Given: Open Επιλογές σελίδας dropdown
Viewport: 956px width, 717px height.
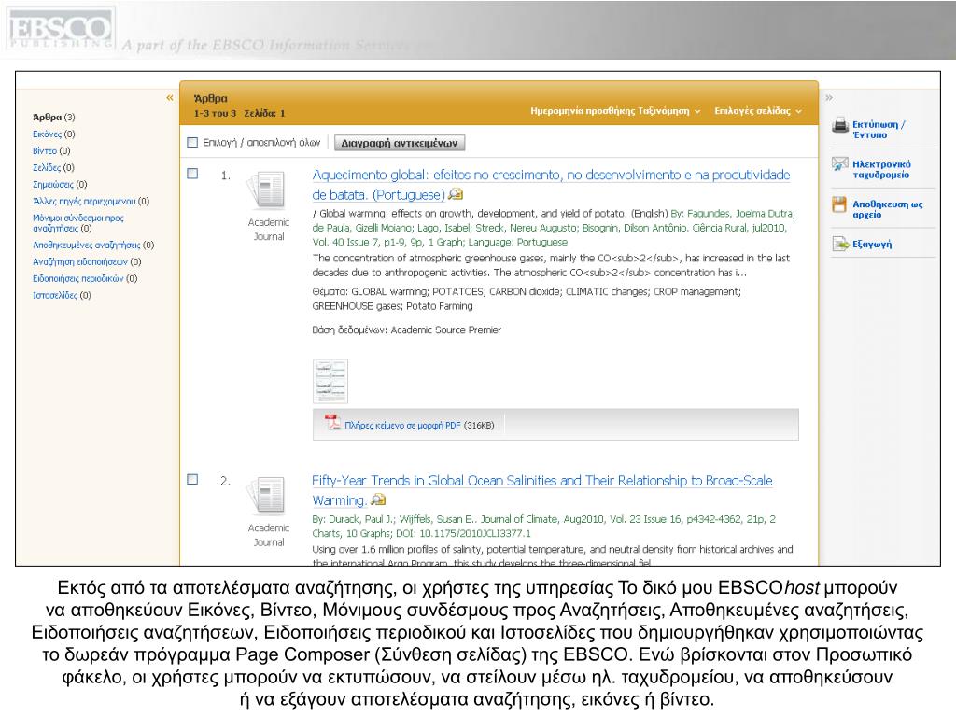Looking at the screenshot, I should [x=758, y=111].
